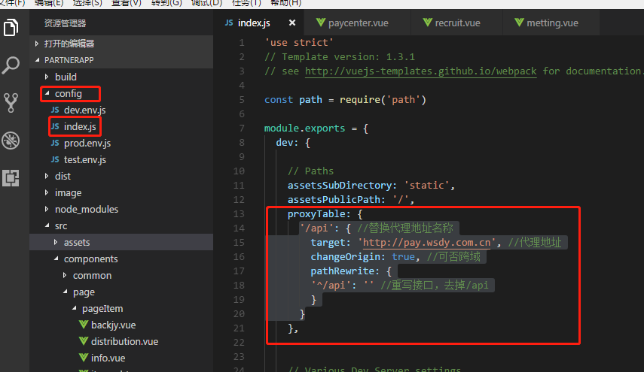Collapse the page folder
This screenshot has width=644, height=372.
pos(122,292)
